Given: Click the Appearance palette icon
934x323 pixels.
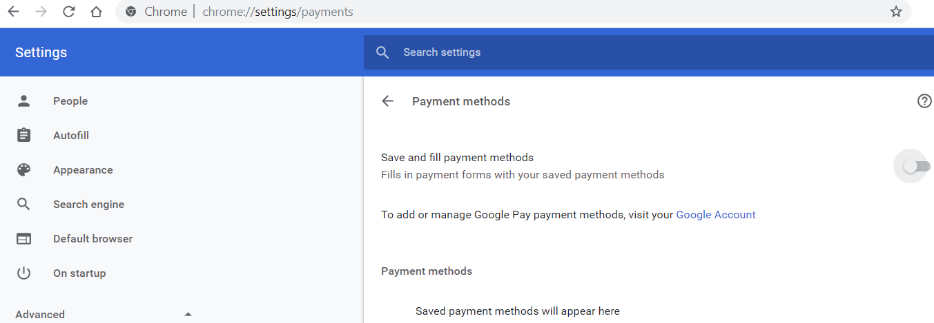Looking at the screenshot, I should [x=24, y=170].
